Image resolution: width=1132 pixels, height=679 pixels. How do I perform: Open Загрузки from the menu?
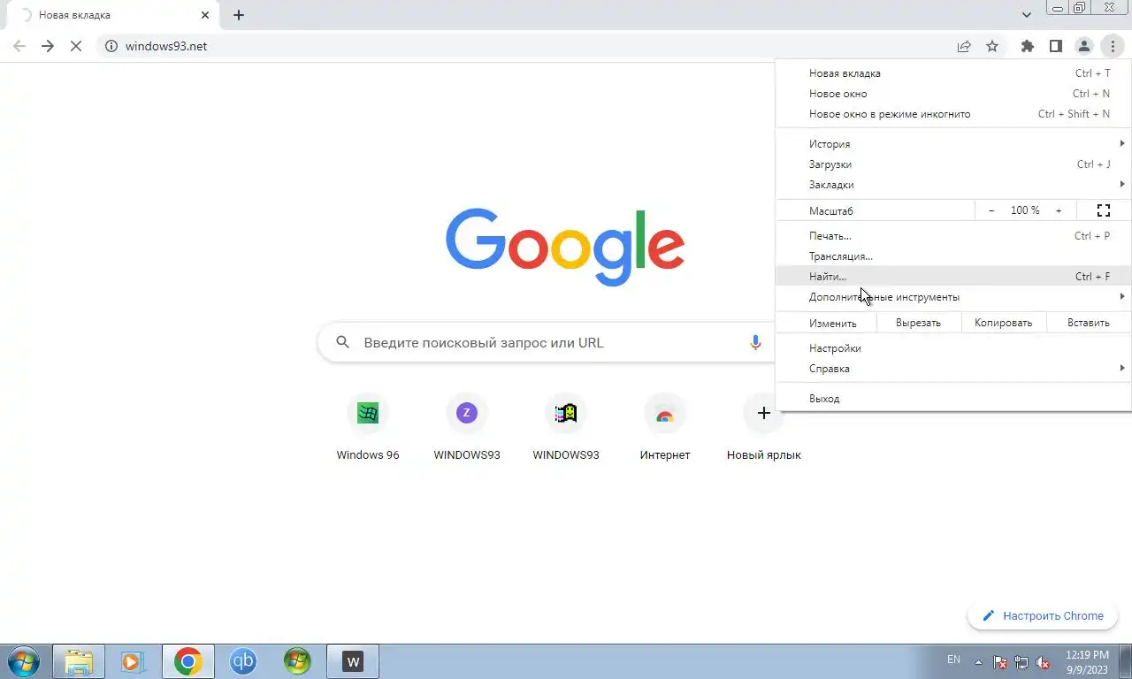tap(953, 164)
